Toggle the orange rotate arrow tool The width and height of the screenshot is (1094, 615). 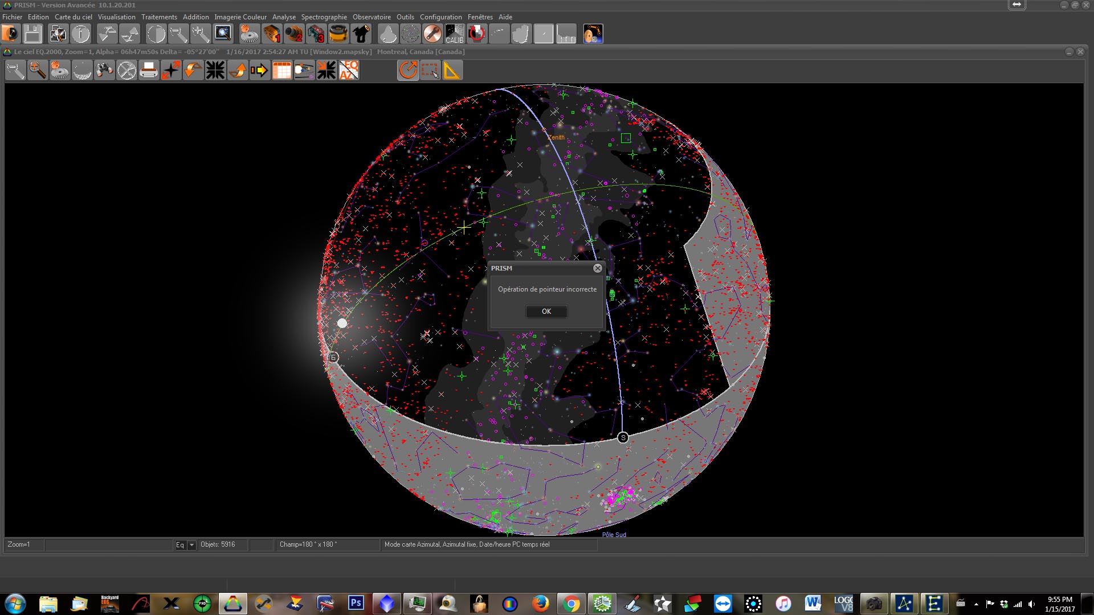(408, 71)
